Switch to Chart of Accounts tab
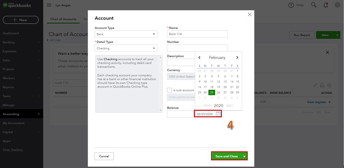This screenshot has height=168, width=344. point(63,19)
